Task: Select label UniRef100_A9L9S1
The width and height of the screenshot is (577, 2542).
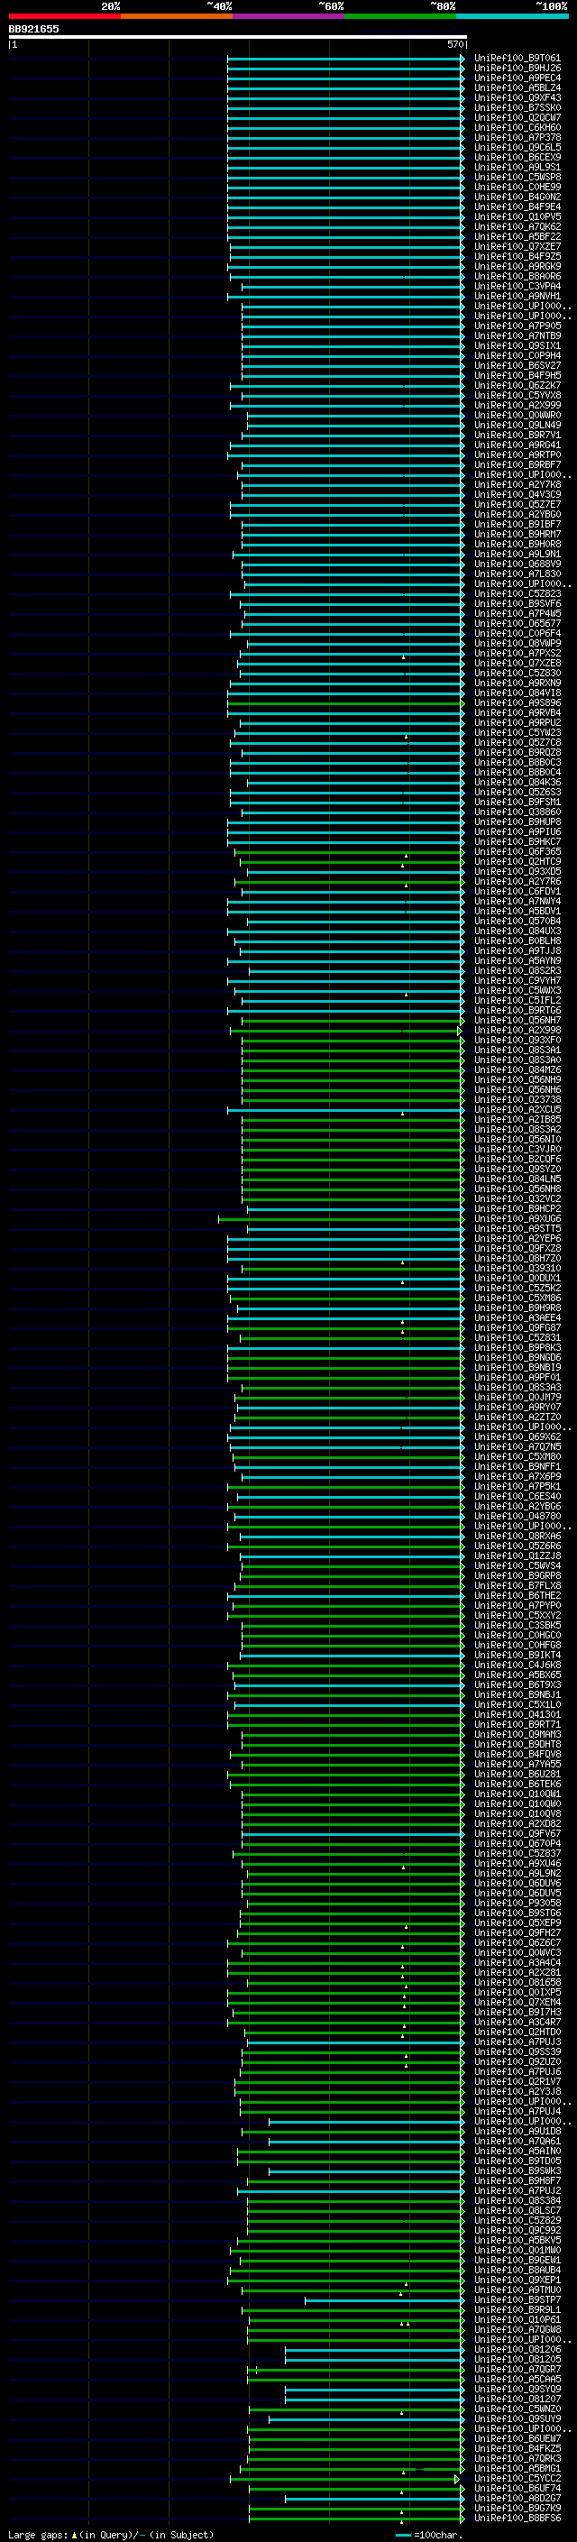Action: [517, 167]
